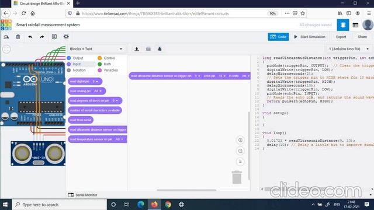Screen dimensions: 374x210
Task: Click the debugger bug icon
Action: click(160, 49)
